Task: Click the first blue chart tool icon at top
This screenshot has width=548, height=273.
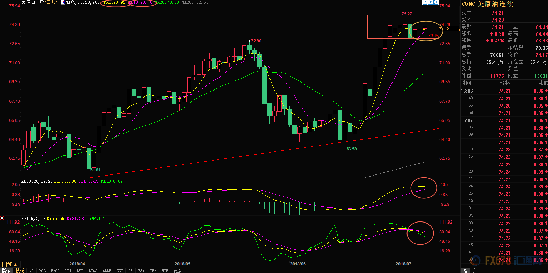Action: (425, 2)
